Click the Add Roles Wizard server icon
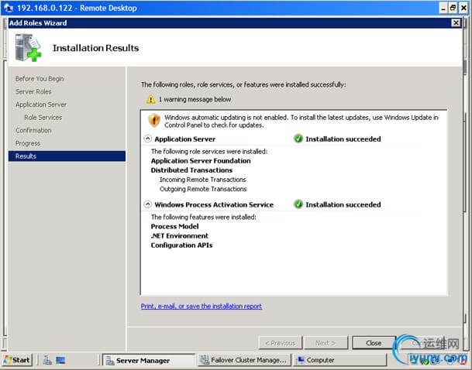This screenshot has width=472, height=370. 28,47
